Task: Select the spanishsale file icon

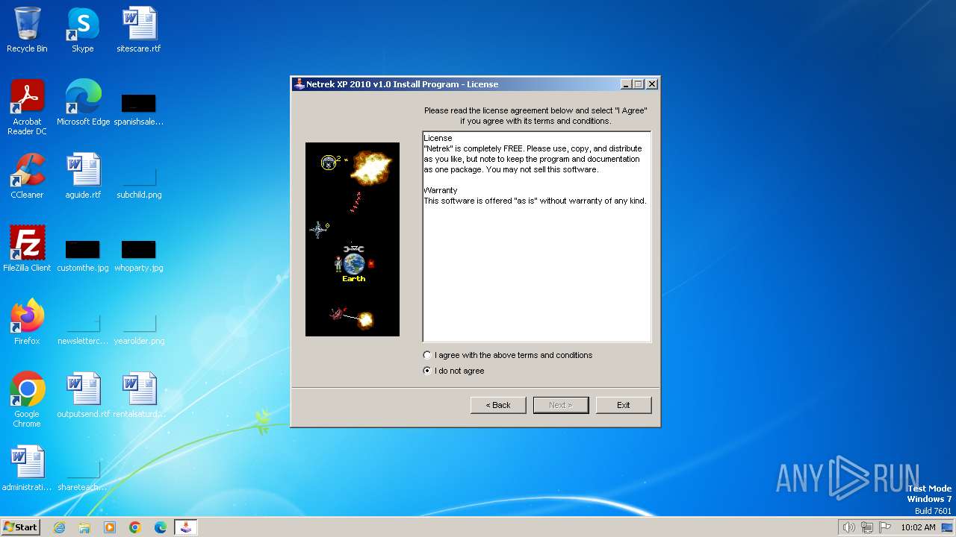Action: [139, 108]
